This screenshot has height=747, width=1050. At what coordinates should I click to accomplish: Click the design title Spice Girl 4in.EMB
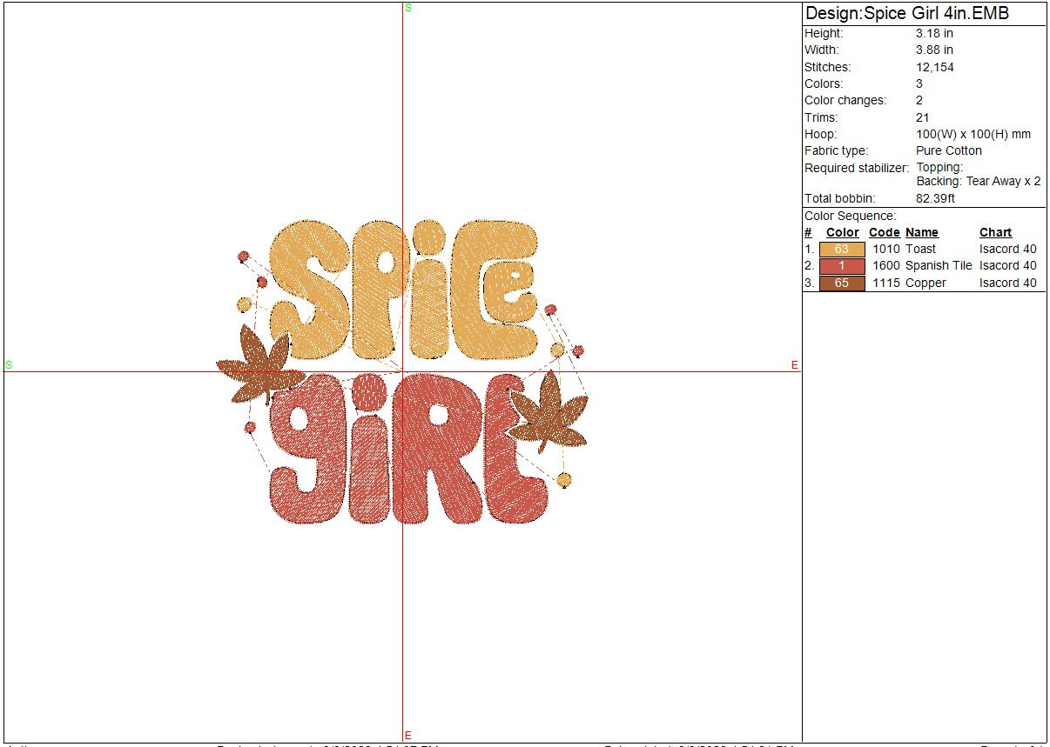pyautogui.click(x=907, y=14)
